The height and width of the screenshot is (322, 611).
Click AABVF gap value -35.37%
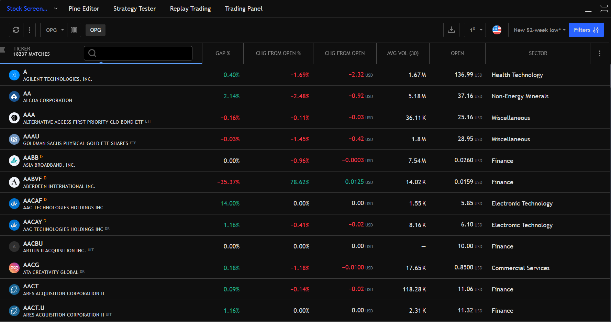pos(229,182)
